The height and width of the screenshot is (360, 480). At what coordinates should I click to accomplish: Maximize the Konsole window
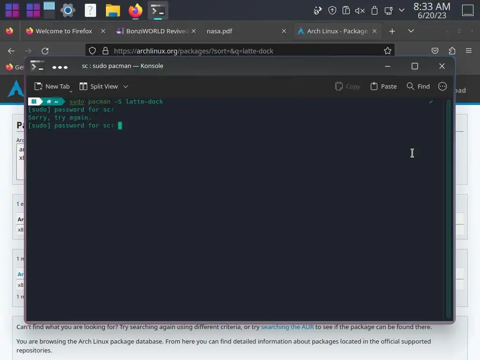[415, 66]
